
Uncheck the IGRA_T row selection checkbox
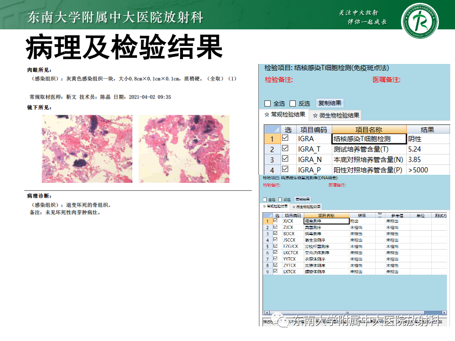tap(285, 148)
